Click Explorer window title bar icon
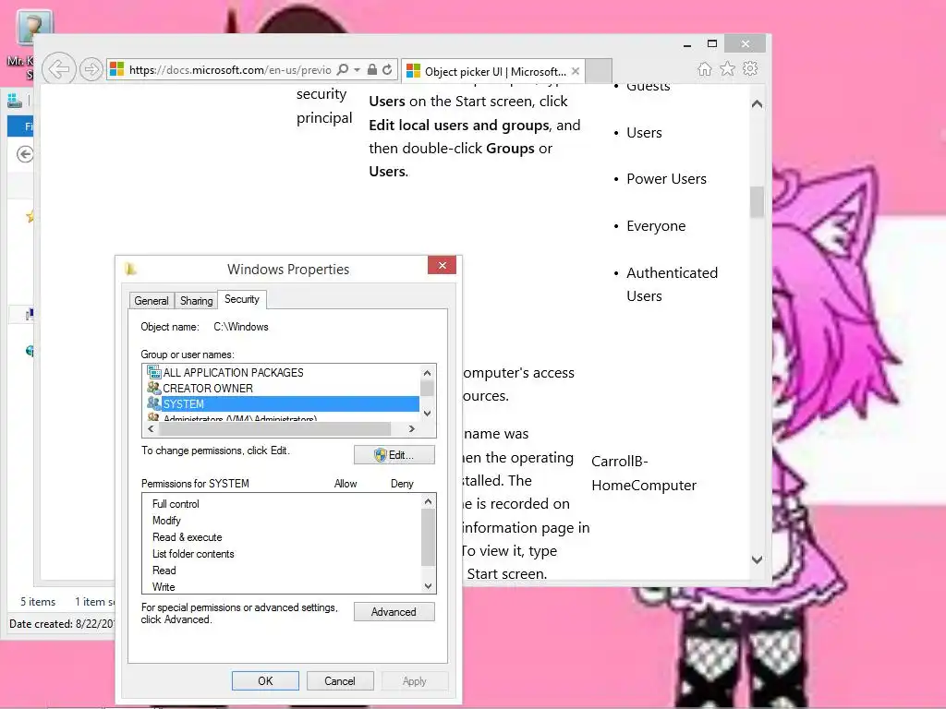Viewport: 946px width, 709px height. tap(15, 100)
